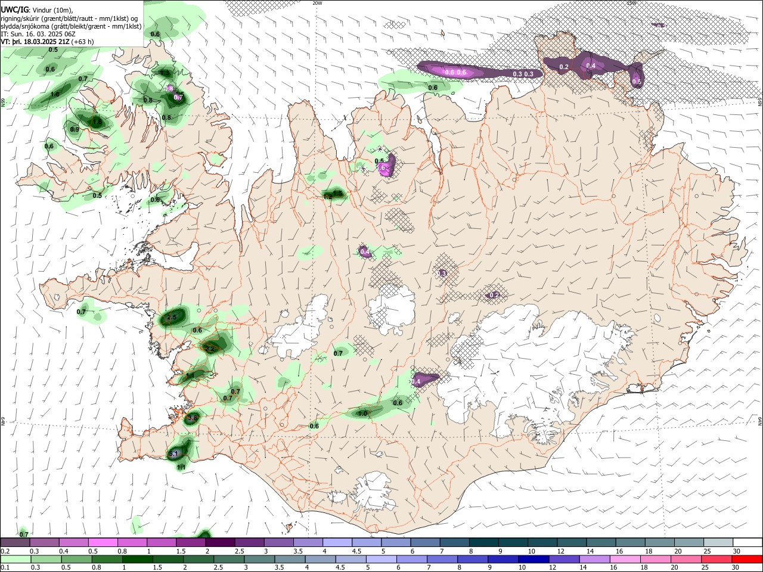Click the '20W' longitude label at top
Viewport: 763px width, 572px height.
(x=317, y=3)
